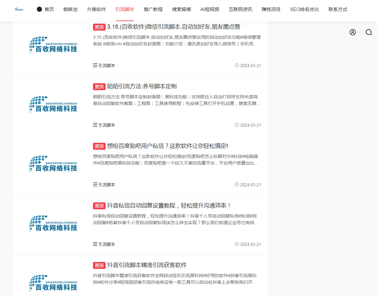Select the 引流脚本 menu item

pyautogui.click(x=125, y=9)
